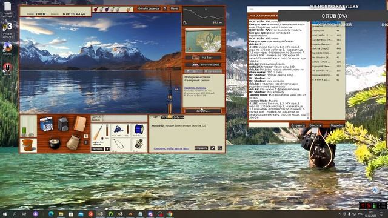Screen dimensions: 388x218
Task: Open taskbar search
Action: 15,214
